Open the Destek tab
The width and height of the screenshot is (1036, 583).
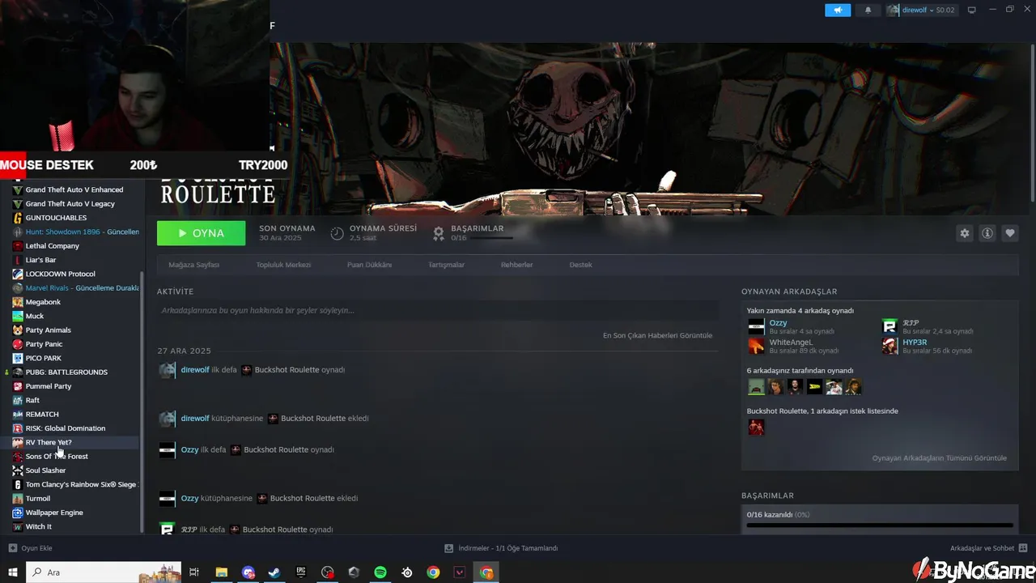pyautogui.click(x=580, y=265)
